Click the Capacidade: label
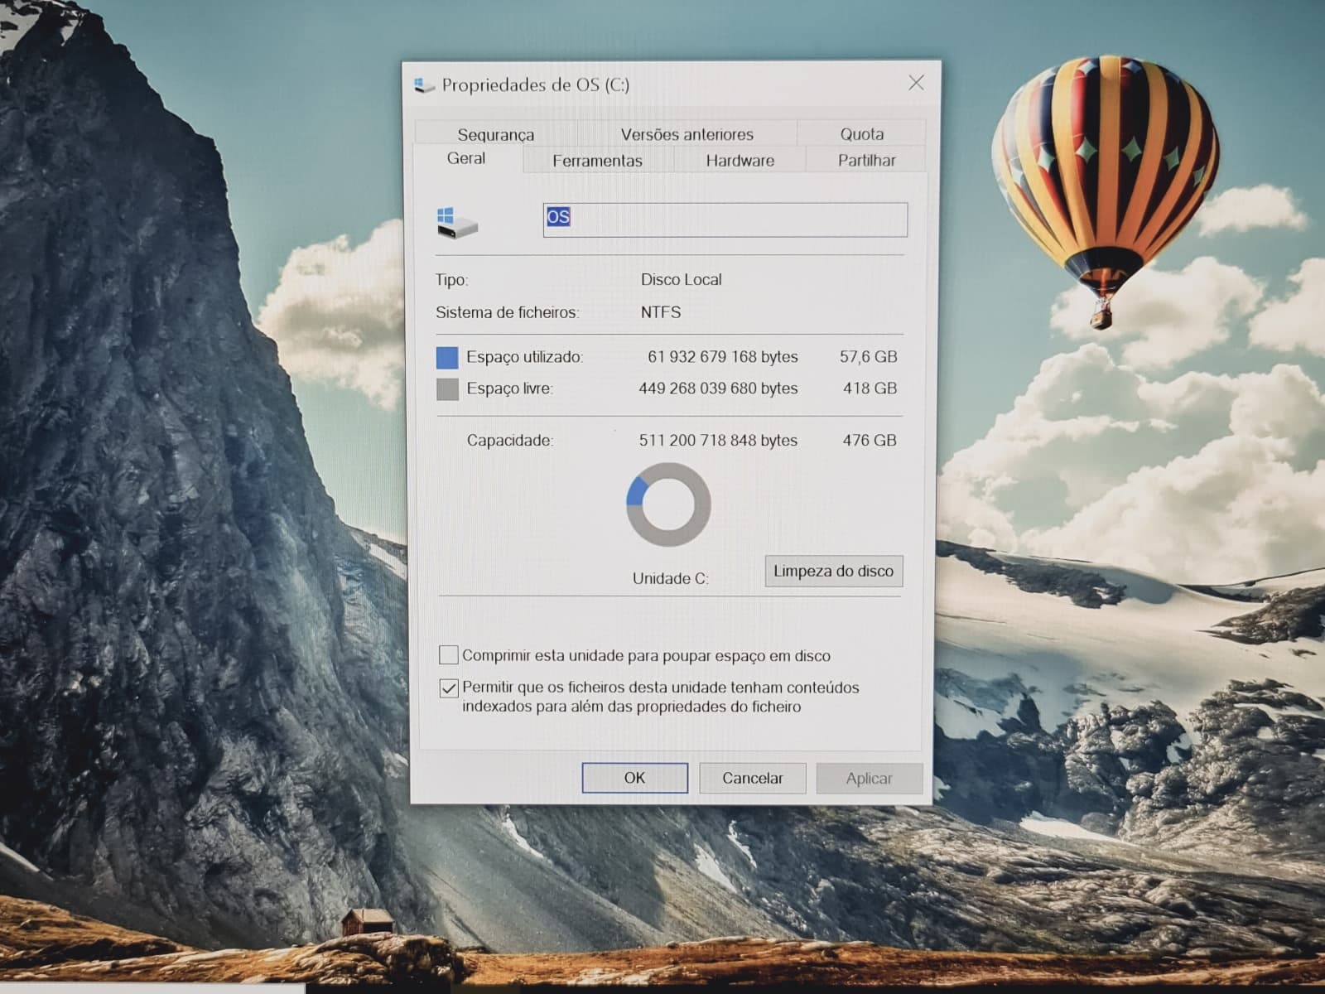The height and width of the screenshot is (994, 1325). (x=510, y=441)
